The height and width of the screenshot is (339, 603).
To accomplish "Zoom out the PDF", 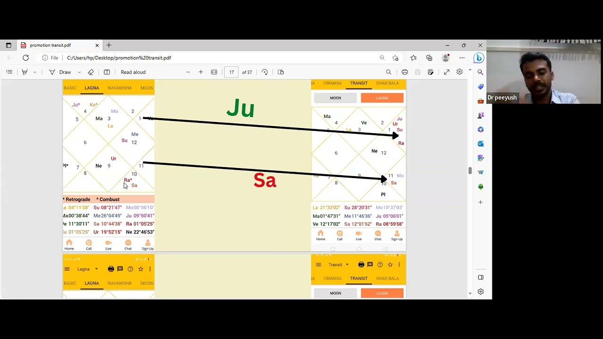I will coord(188,72).
